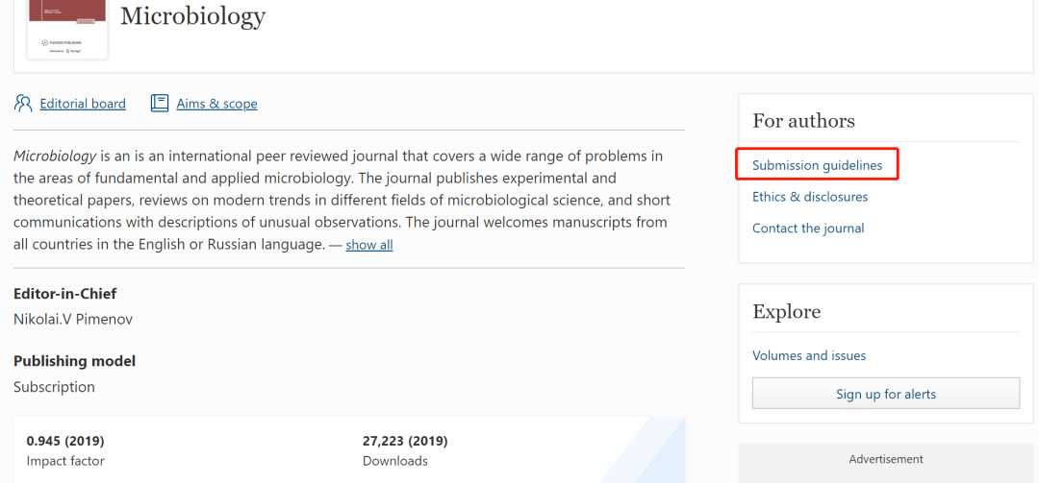The height and width of the screenshot is (483, 1039).
Task: Go to Ethics & disclosures
Action: tap(810, 197)
